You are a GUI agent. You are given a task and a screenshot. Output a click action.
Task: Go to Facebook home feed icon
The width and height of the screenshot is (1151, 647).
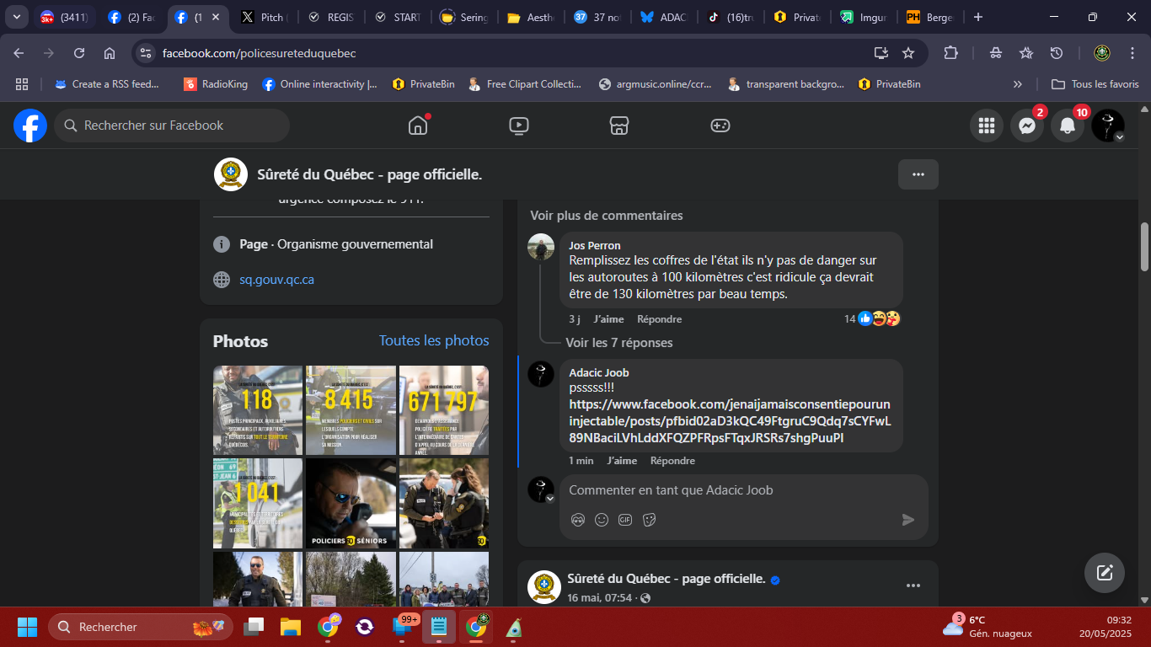click(x=418, y=126)
